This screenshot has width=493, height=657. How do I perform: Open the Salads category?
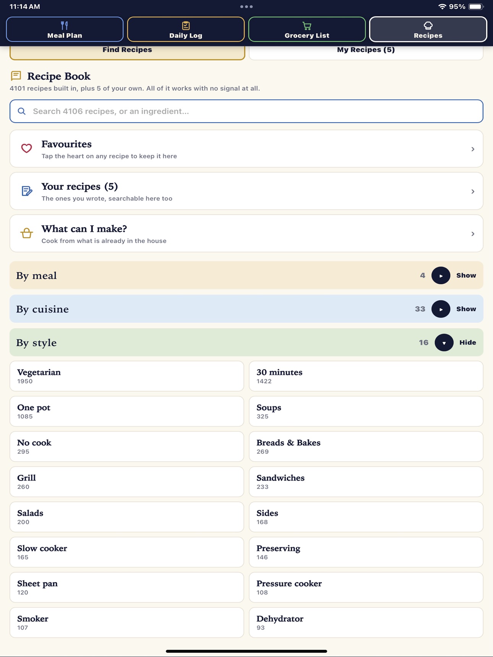pyautogui.click(x=127, y=517)
